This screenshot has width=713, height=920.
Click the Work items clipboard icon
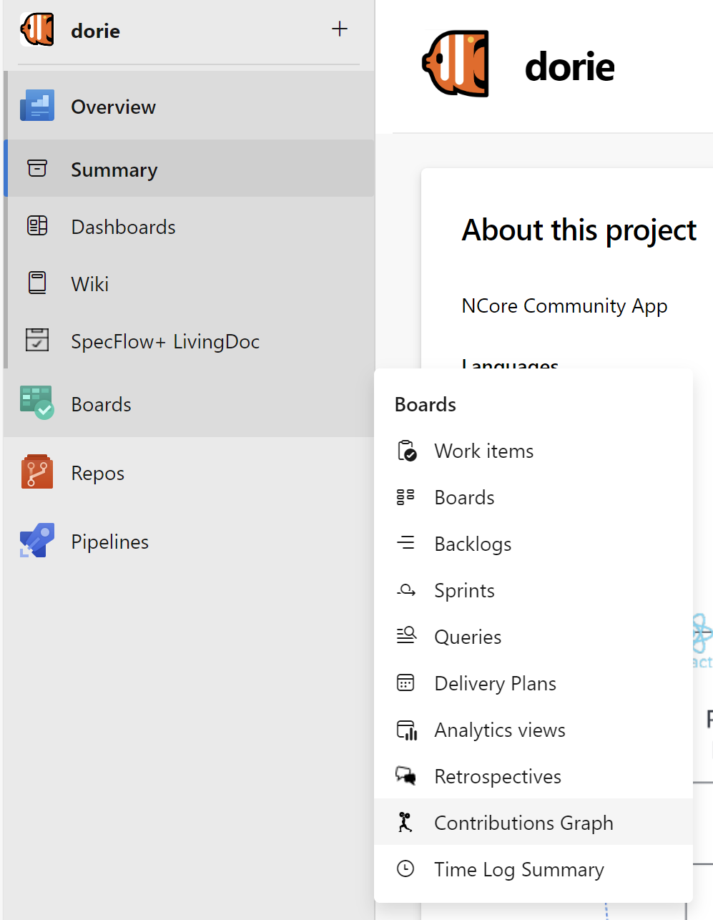tap(406, 451)
